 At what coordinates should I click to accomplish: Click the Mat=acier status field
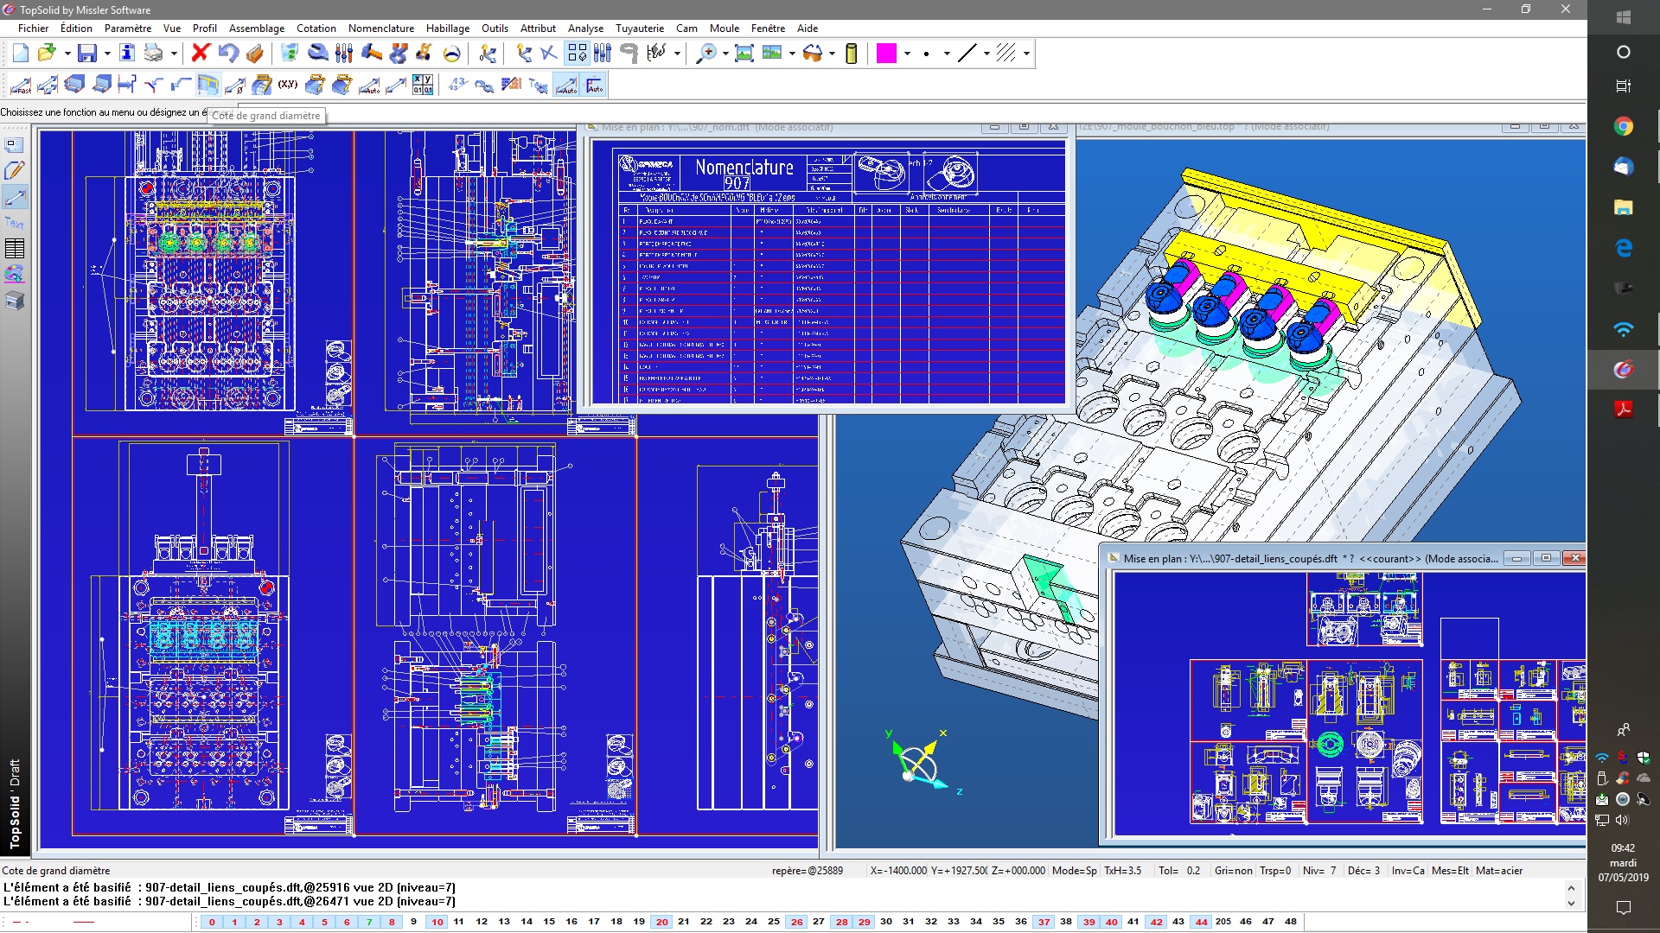tap(1499, 871)
